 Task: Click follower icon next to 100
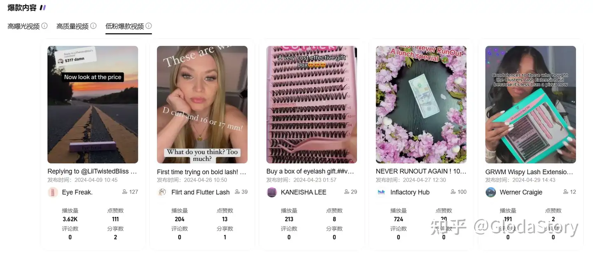coord(453,192)
